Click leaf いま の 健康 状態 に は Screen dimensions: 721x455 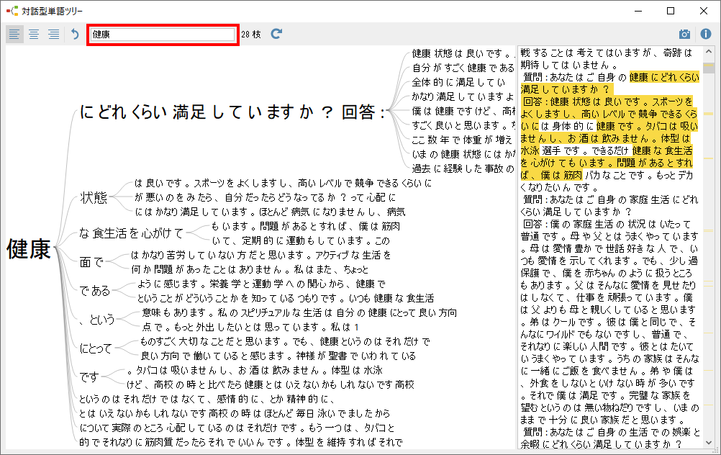point(463,154)
